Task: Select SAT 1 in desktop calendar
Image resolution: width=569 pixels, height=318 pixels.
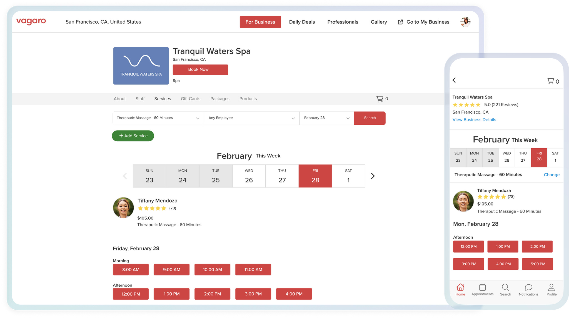Action: pyautogui.click(x=348, y=176)
